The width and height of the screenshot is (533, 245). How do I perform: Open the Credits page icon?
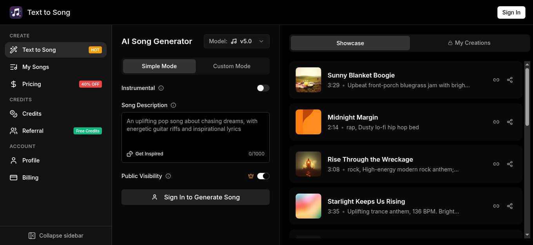click(x=13, y=113)
